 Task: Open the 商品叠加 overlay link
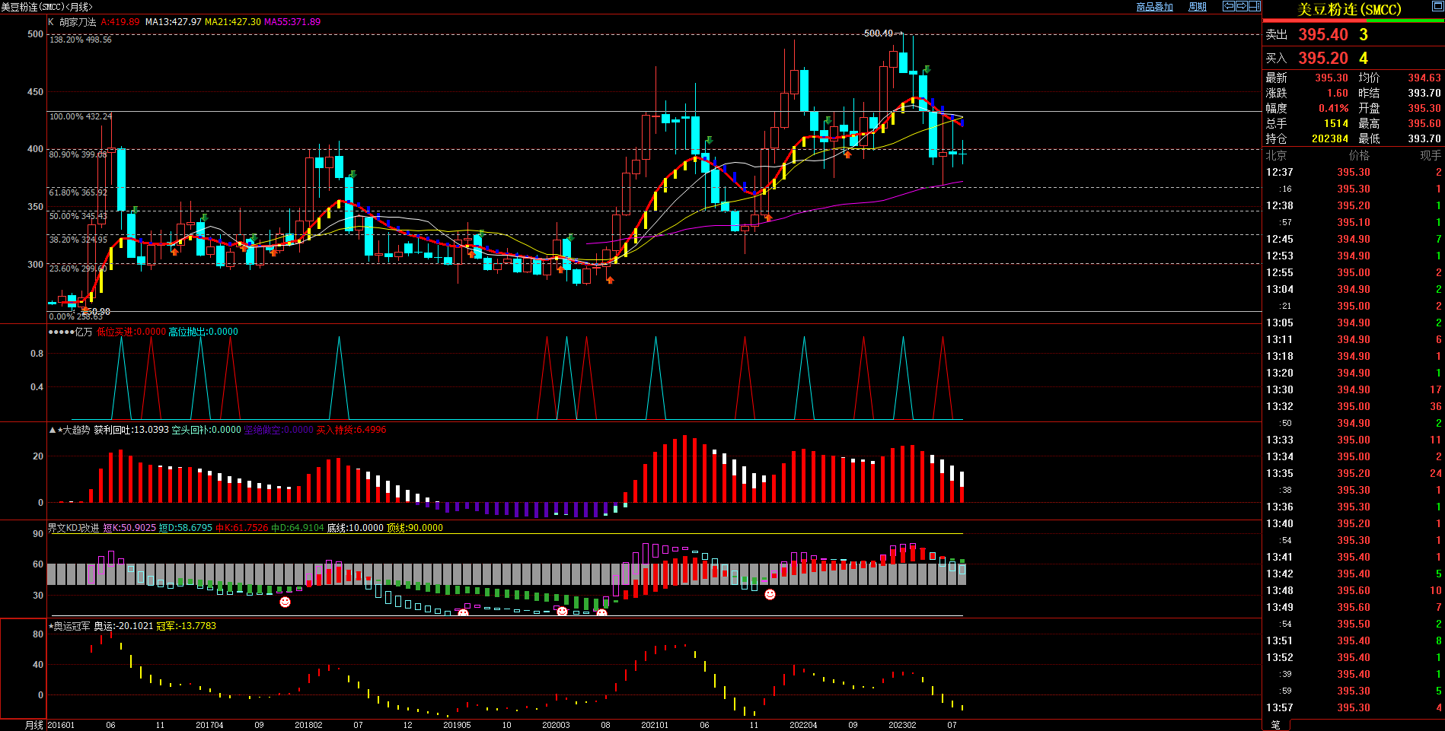pos(1154,7)
